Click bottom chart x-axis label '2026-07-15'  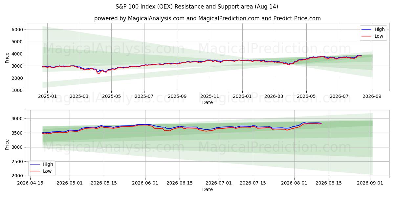tap(253, 183)
